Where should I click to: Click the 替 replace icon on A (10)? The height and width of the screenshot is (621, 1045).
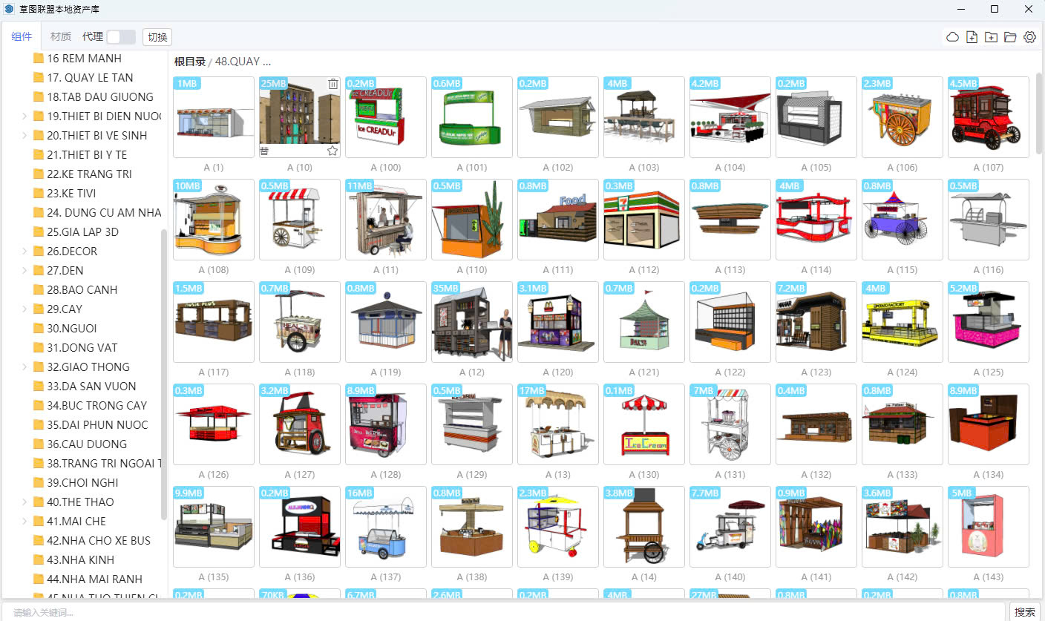tap(265, 151)
